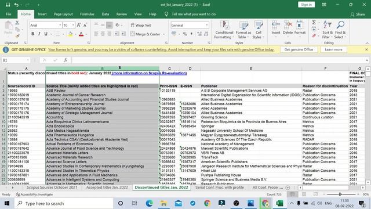The width and height of the screenshot is (371, 209).
Task: Toggle Bold formatting
Action: [32, 34]
